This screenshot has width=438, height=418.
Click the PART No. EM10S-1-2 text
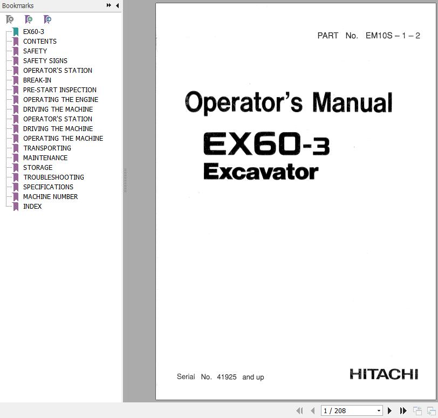(x=369, y=36)
